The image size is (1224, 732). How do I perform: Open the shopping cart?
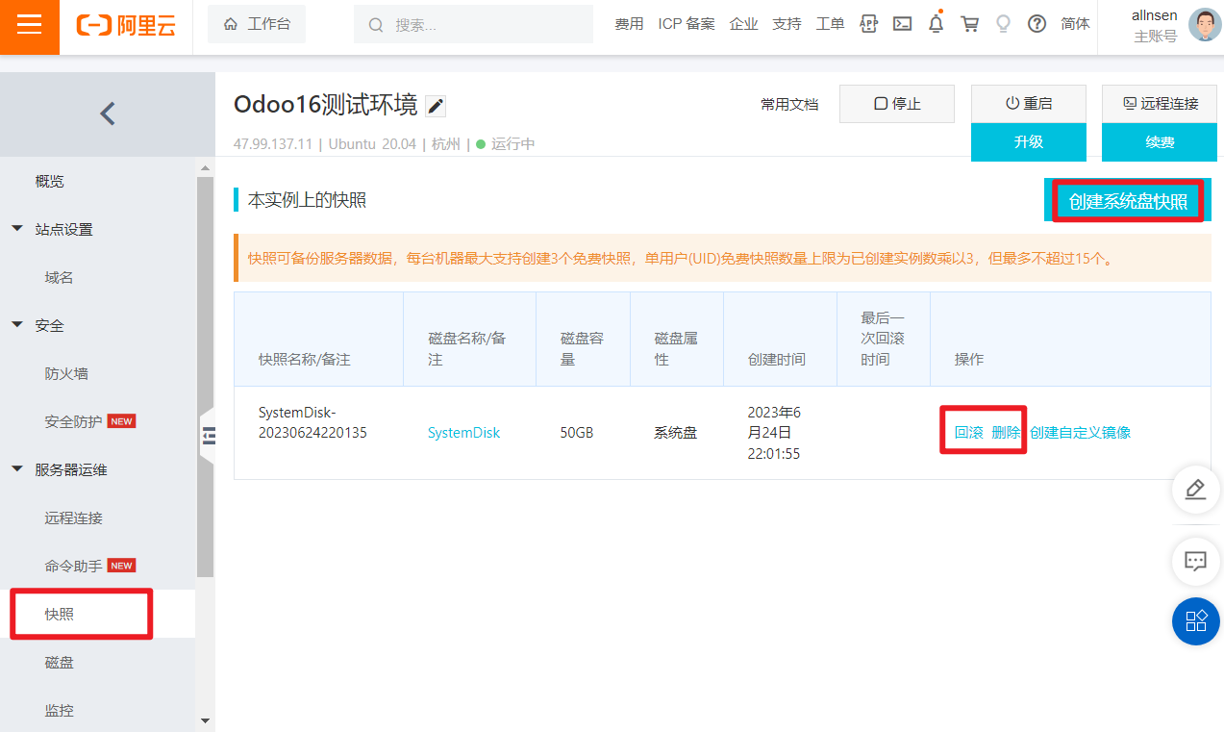click(x=970, y=24)
